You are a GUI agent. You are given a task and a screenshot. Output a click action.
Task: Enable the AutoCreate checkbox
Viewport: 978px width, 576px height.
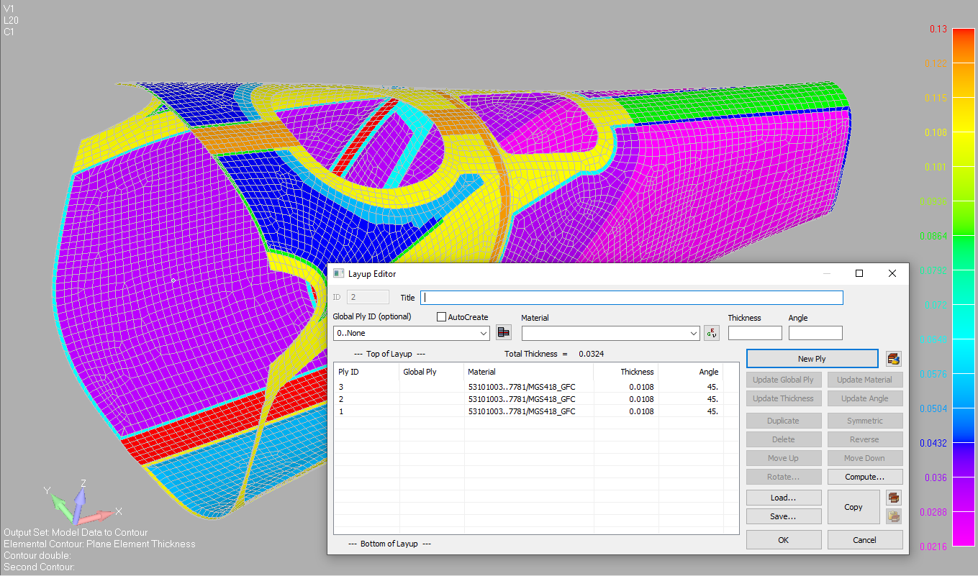[x=442, y=317]
